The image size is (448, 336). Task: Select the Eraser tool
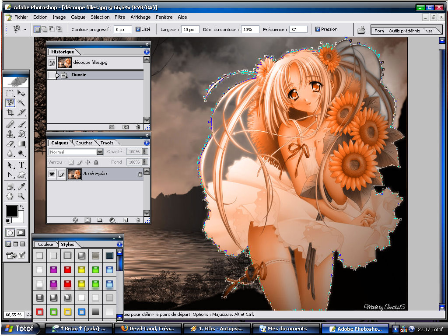[10, 143]
